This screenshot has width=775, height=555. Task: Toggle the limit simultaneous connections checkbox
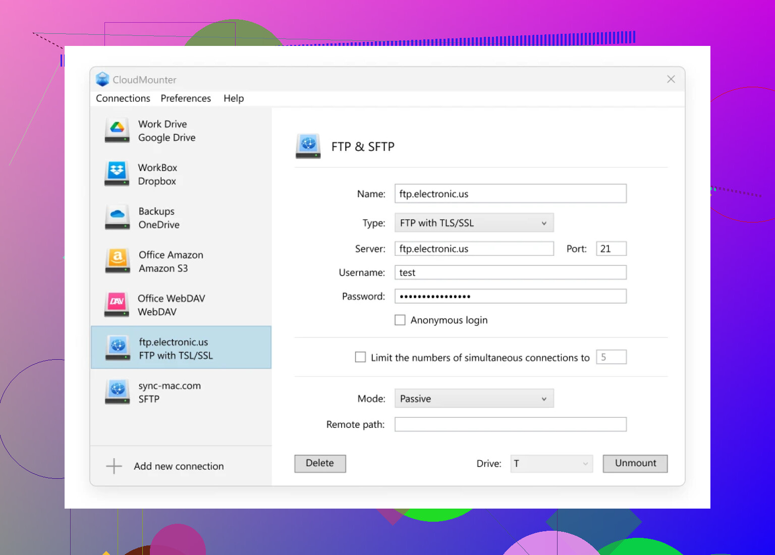coord(360,357)
